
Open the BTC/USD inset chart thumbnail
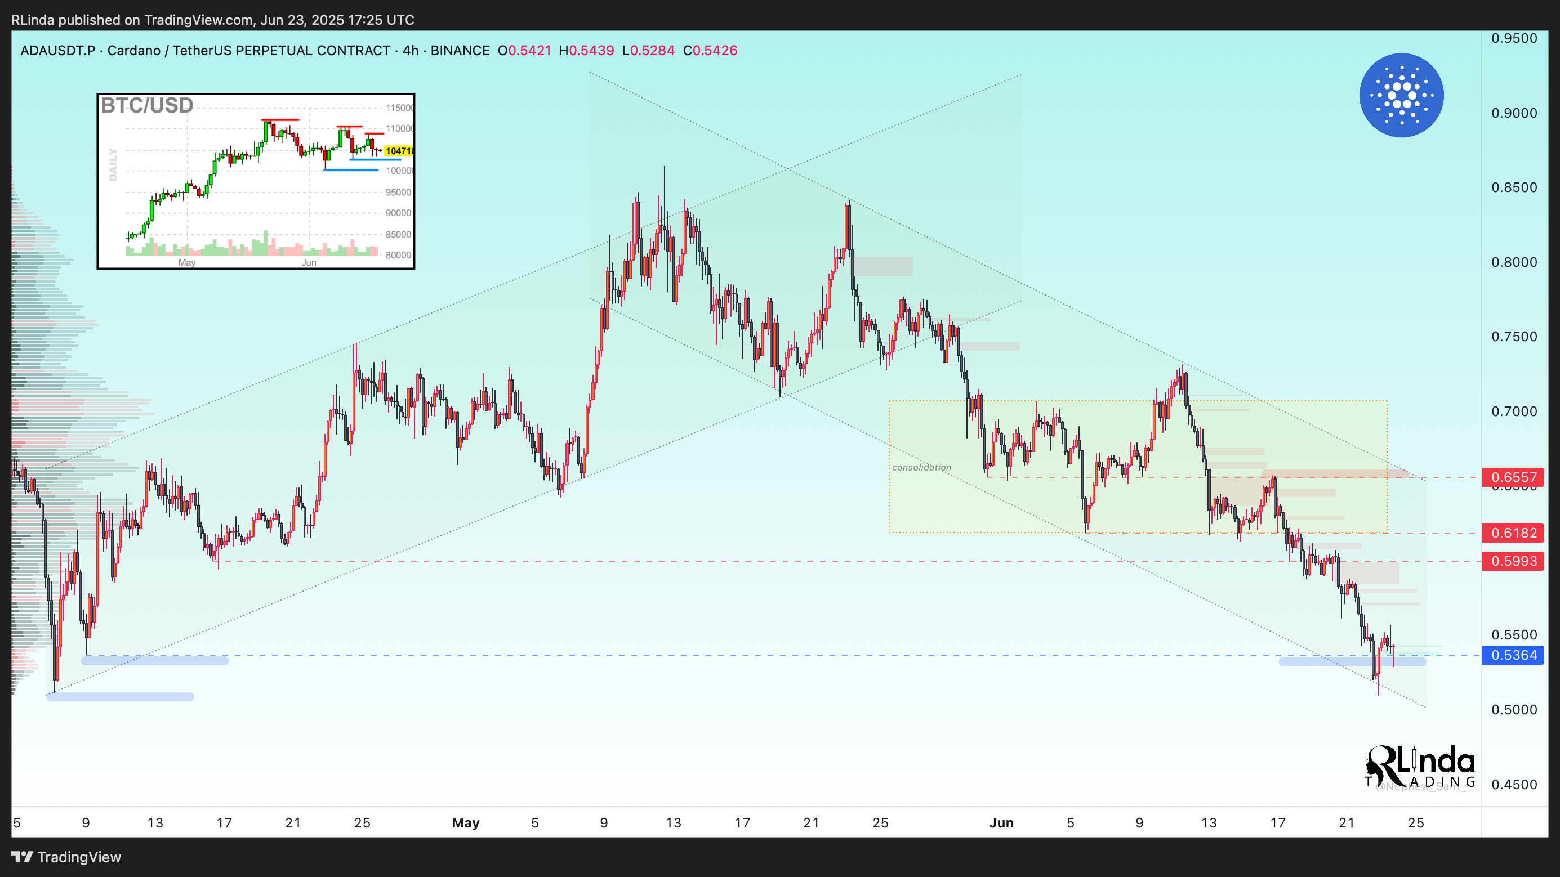pyautogui.click(x=256, y=181)
